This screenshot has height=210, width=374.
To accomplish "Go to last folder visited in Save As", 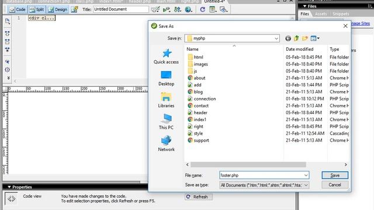I will click(288, 38).
